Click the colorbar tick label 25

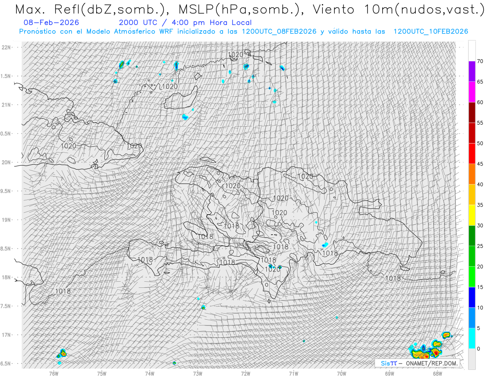(x=480, y=246)
